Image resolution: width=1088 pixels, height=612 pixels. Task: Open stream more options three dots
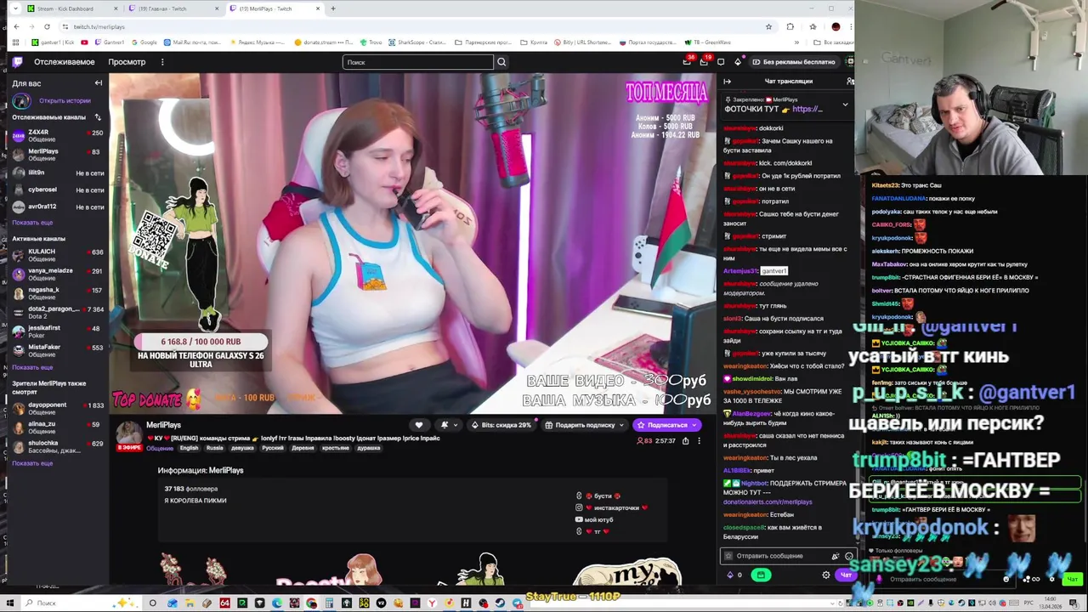(699, 441)
